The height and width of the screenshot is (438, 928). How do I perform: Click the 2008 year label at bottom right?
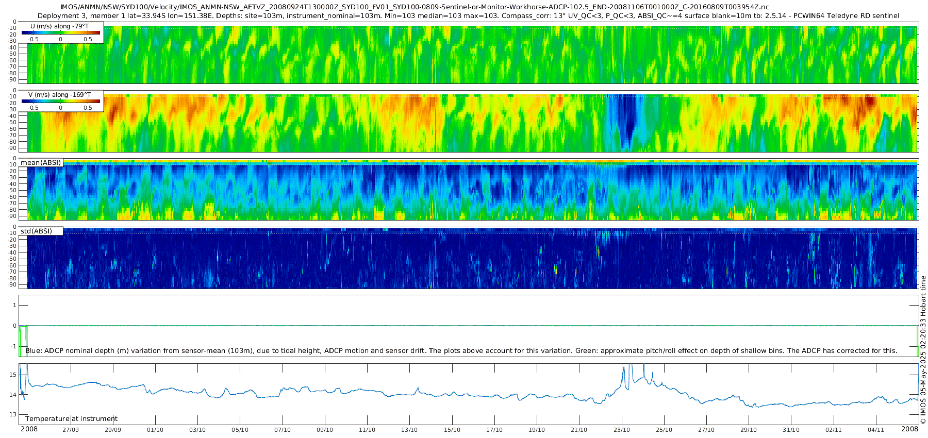(909, 429)
